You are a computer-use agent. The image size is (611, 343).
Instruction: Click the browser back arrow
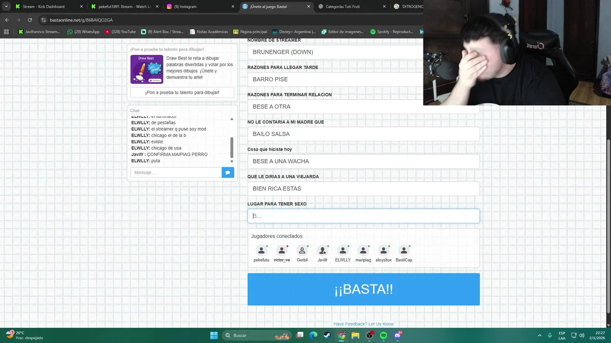(7, 20)
